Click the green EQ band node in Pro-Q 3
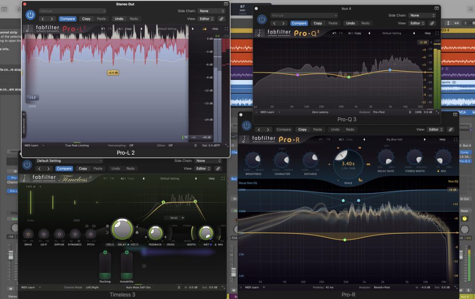The width and height of the screenshot is (475, 299). tap(349, 77)
